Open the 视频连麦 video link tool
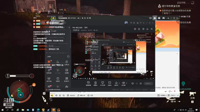 [x=49, y=71]
